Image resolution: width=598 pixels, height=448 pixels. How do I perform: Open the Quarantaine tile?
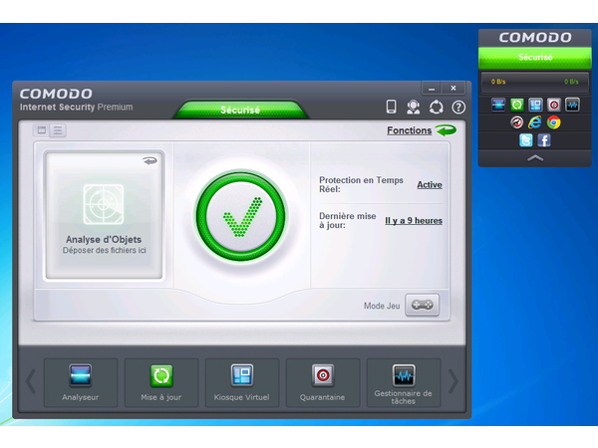click(x=322, y=382)
